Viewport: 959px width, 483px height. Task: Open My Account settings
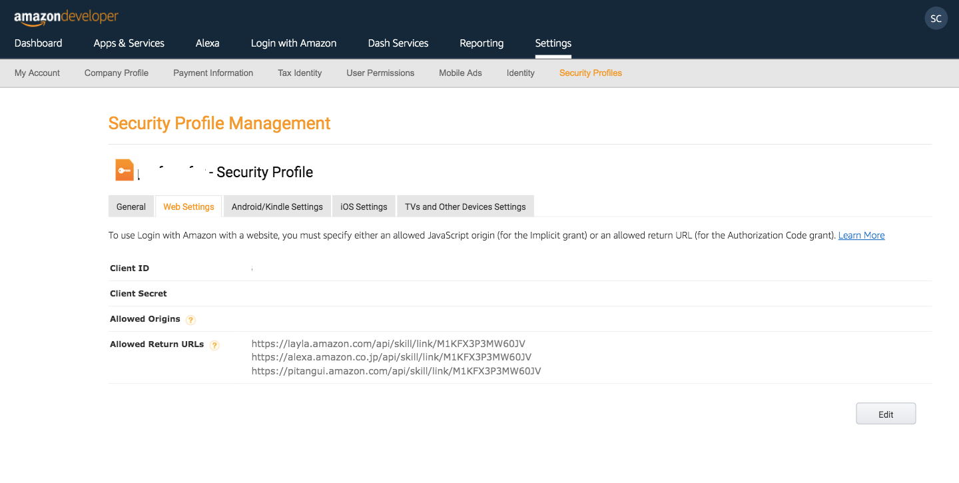point(37,73)
